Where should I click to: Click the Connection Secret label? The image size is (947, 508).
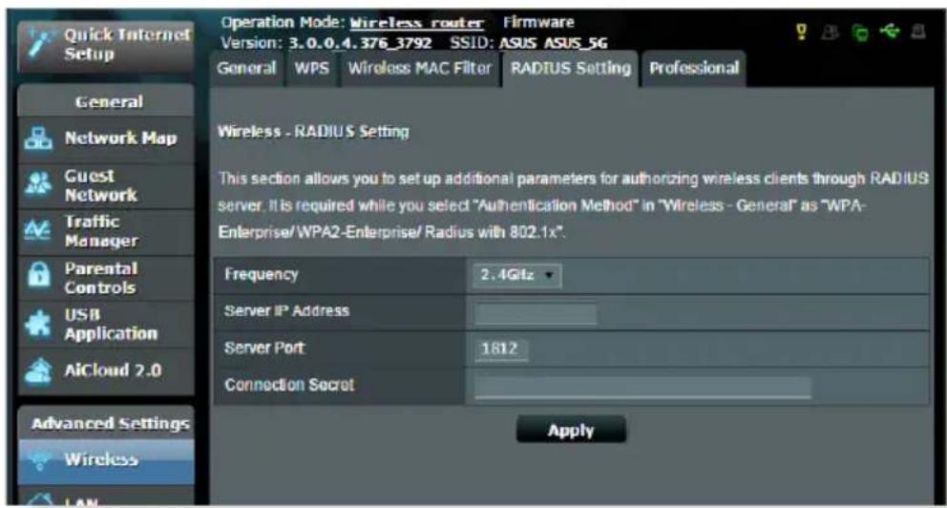(x=288, y=385)
